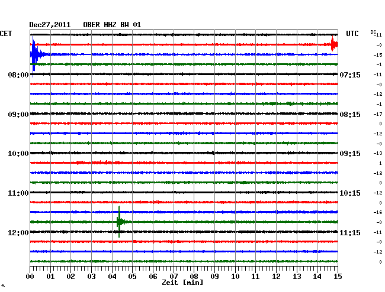The width and height of the screenshot is (385, 292).
Task: Click the "07" minute axis label
Action: 174,276
